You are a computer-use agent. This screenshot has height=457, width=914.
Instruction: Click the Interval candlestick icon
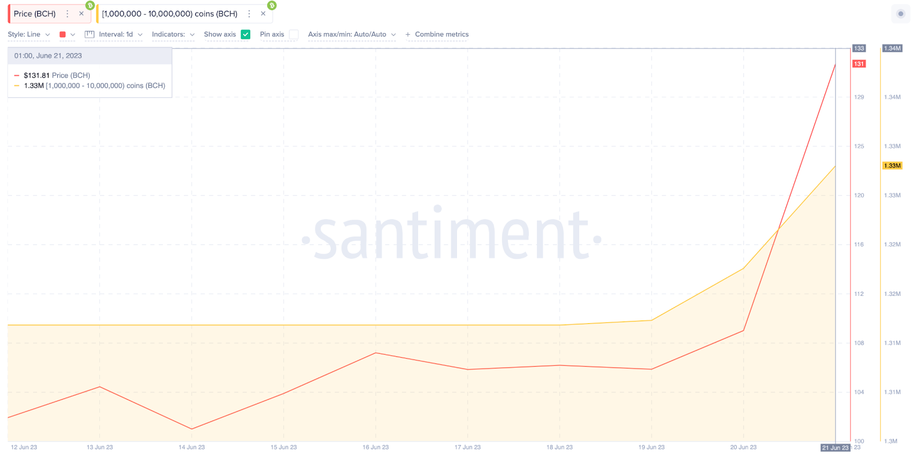[x=89, y=34]
